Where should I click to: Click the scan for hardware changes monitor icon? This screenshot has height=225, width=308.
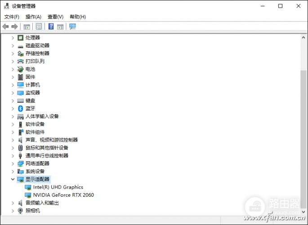pyautogui.click(x=72, y=26)
